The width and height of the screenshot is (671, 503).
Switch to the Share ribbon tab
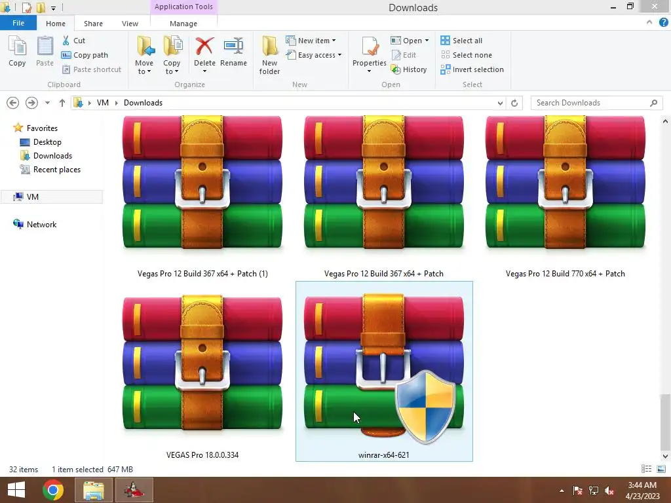click(x=93, y=24)
